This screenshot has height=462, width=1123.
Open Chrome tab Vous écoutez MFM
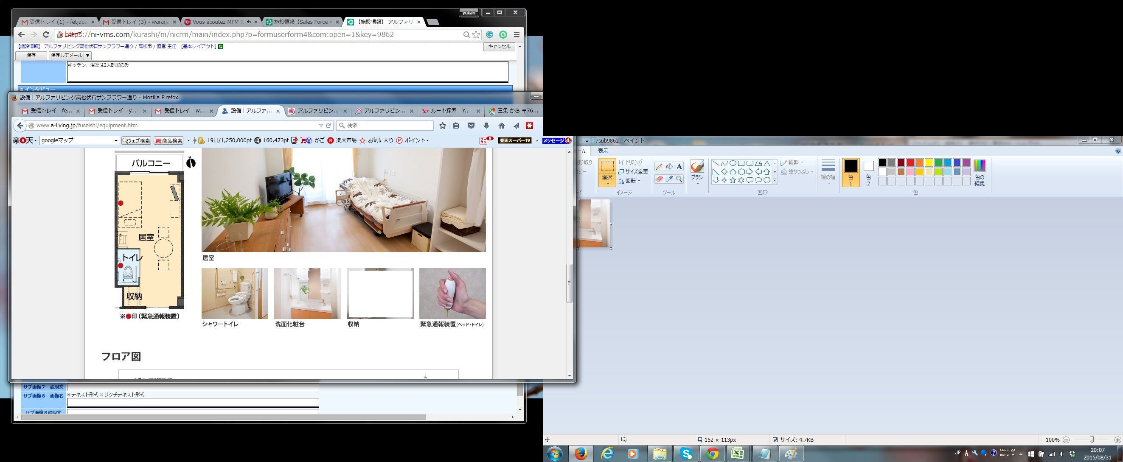pos(222,22)
